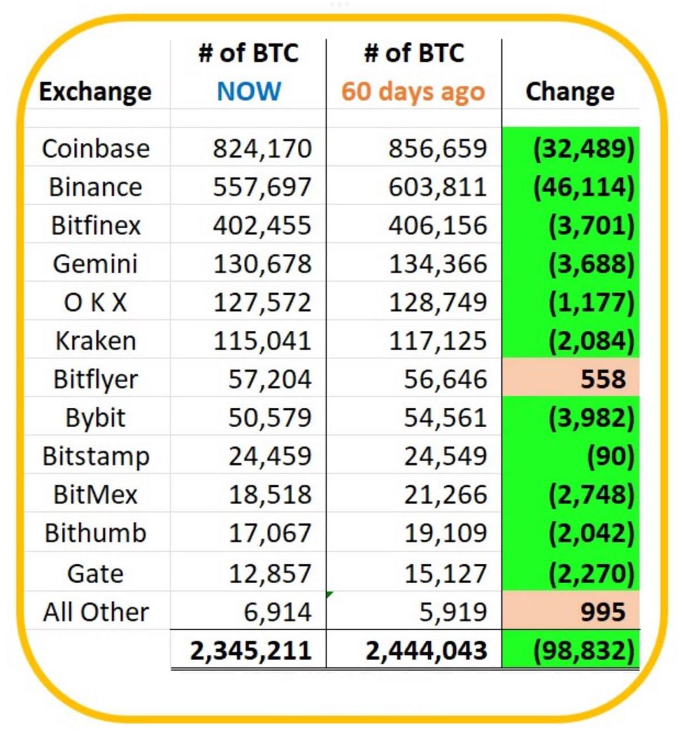Viewport: 684px width, 734px height.
Task: Select BitMex 60 days ago value 21,266
Action: coord(445,494)
